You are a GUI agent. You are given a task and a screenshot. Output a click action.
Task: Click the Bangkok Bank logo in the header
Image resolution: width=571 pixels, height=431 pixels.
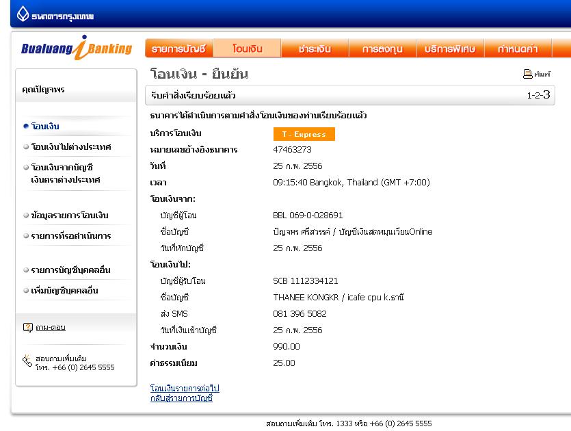tap(55, 14)
